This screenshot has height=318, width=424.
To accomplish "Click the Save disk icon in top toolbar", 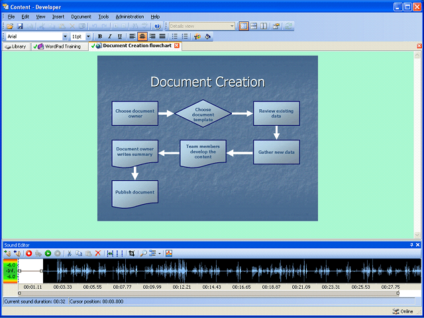I will (20, 26).
